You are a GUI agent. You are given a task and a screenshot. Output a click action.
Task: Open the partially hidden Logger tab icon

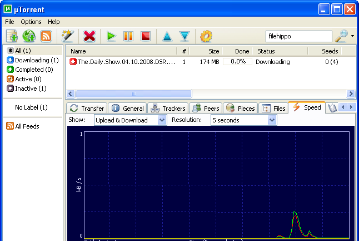[x=332, y=108]
